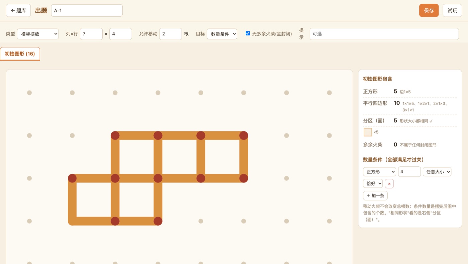
Task: Click the 允许移动 count field
Action: (170, 34)
